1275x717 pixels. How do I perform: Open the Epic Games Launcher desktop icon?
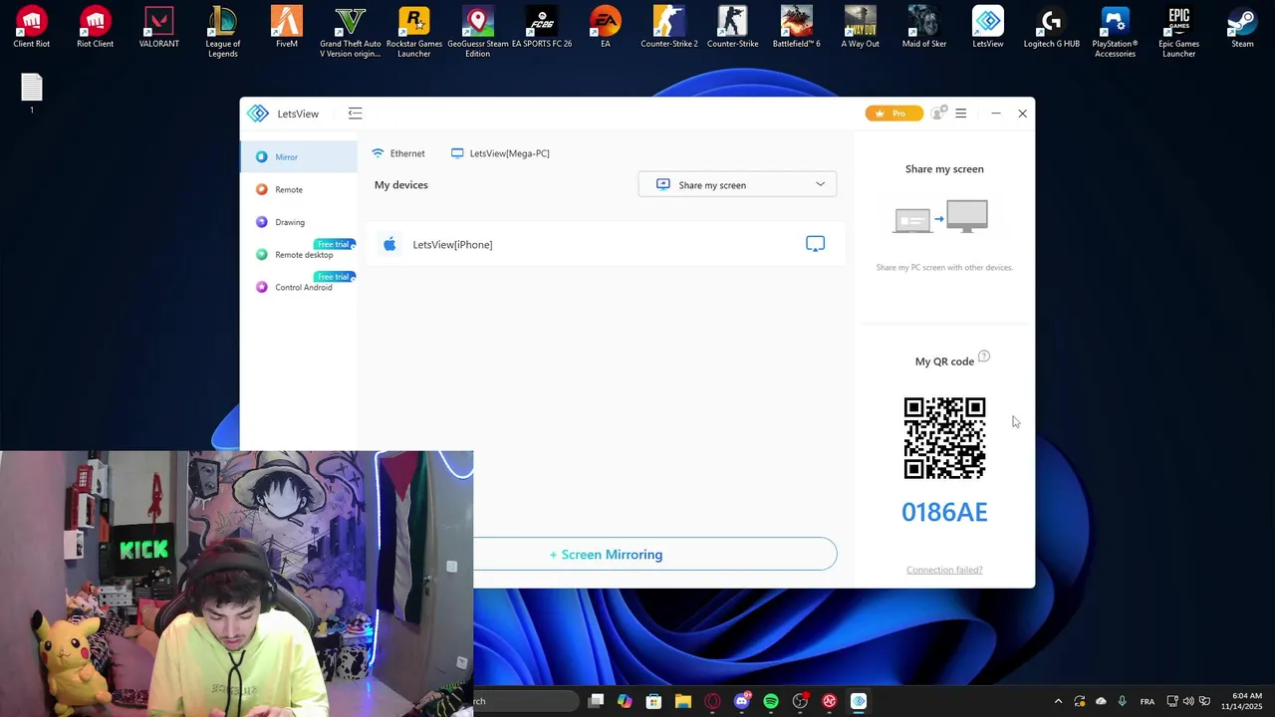pyautogui.click(x=1179, y=32)
